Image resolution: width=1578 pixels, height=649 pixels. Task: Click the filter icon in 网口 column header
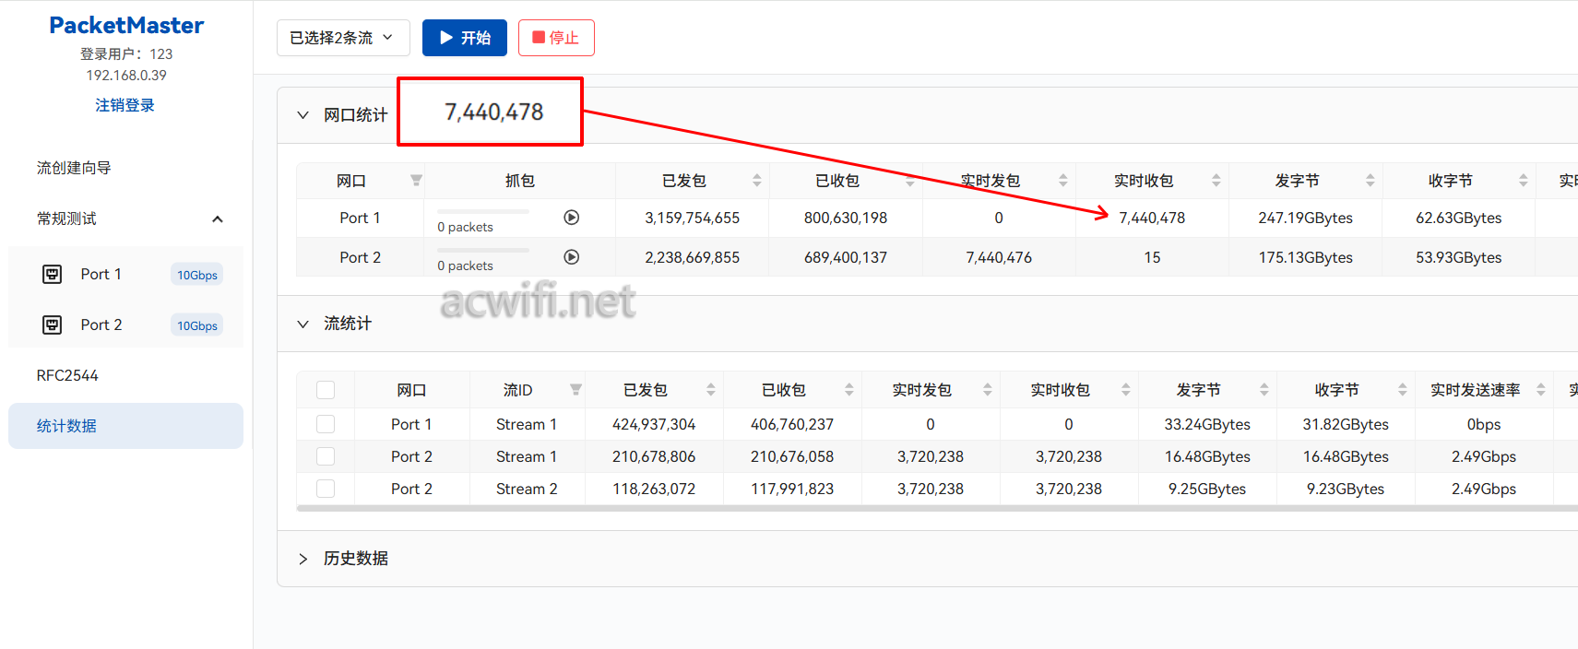[x=416, y=181]
